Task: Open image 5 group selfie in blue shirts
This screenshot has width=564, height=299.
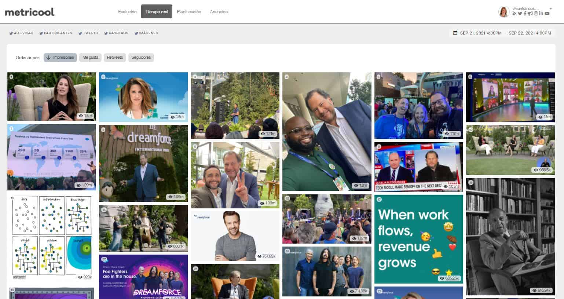Action: click(x=418, y=106)
